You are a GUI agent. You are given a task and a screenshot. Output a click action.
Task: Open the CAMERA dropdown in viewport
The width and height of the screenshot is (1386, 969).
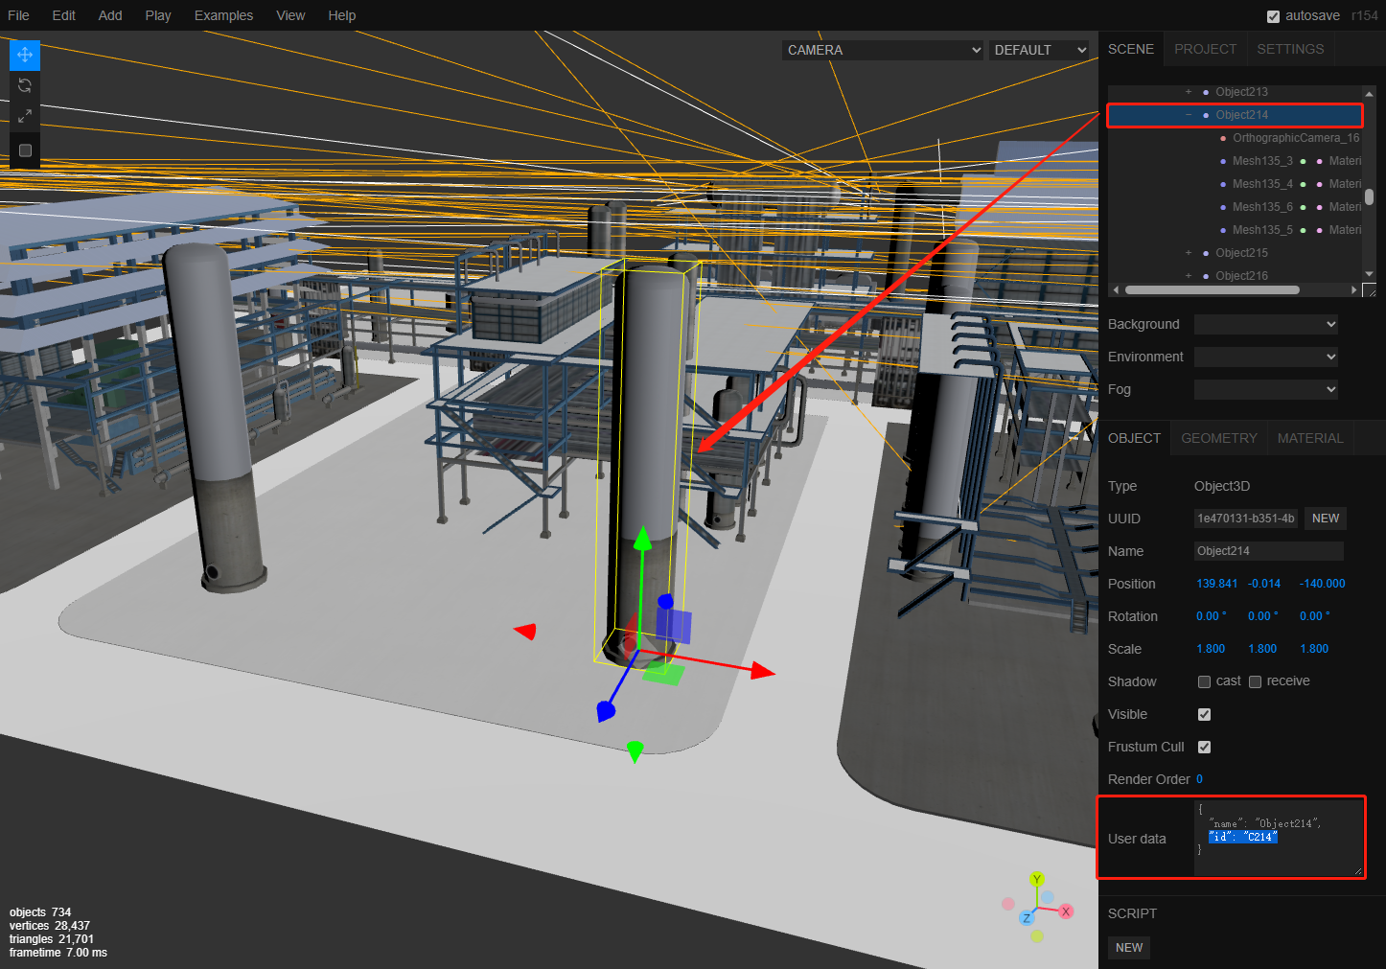[x=883, y=50]
